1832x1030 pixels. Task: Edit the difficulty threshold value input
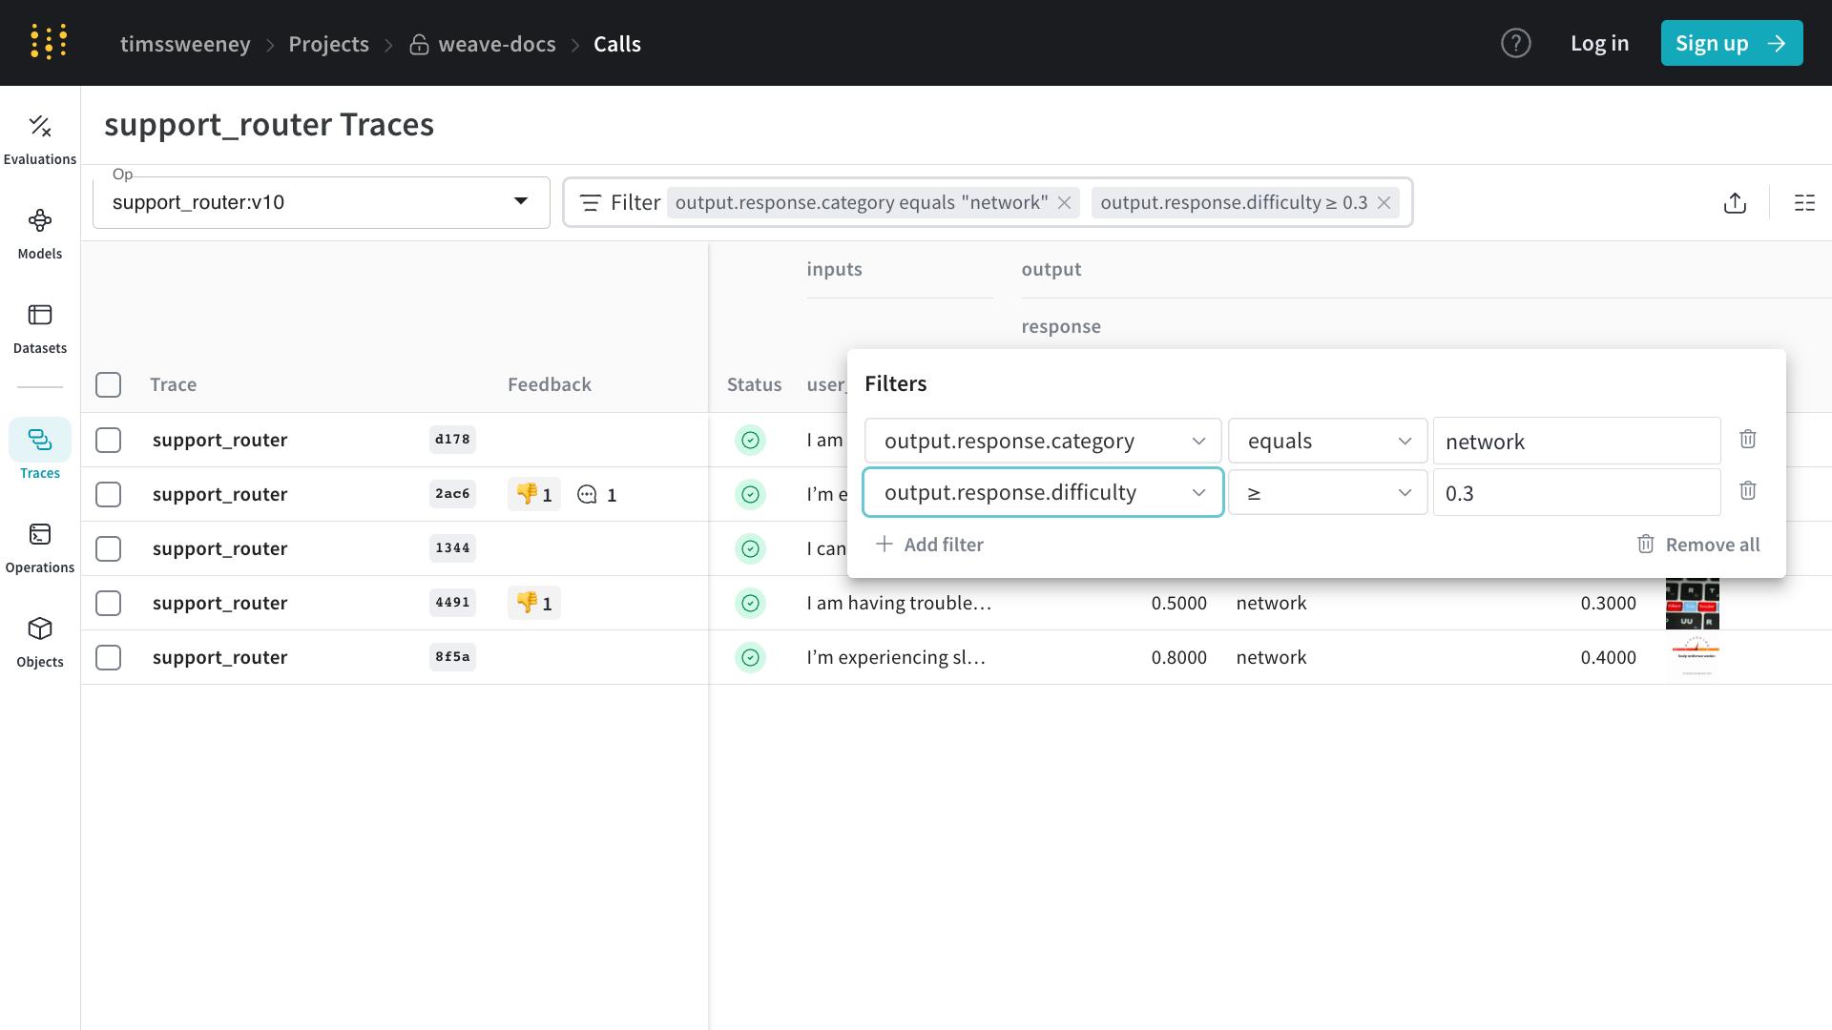1576,492
